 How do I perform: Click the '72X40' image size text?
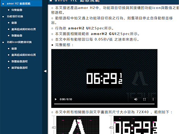[x=143, y=112]
